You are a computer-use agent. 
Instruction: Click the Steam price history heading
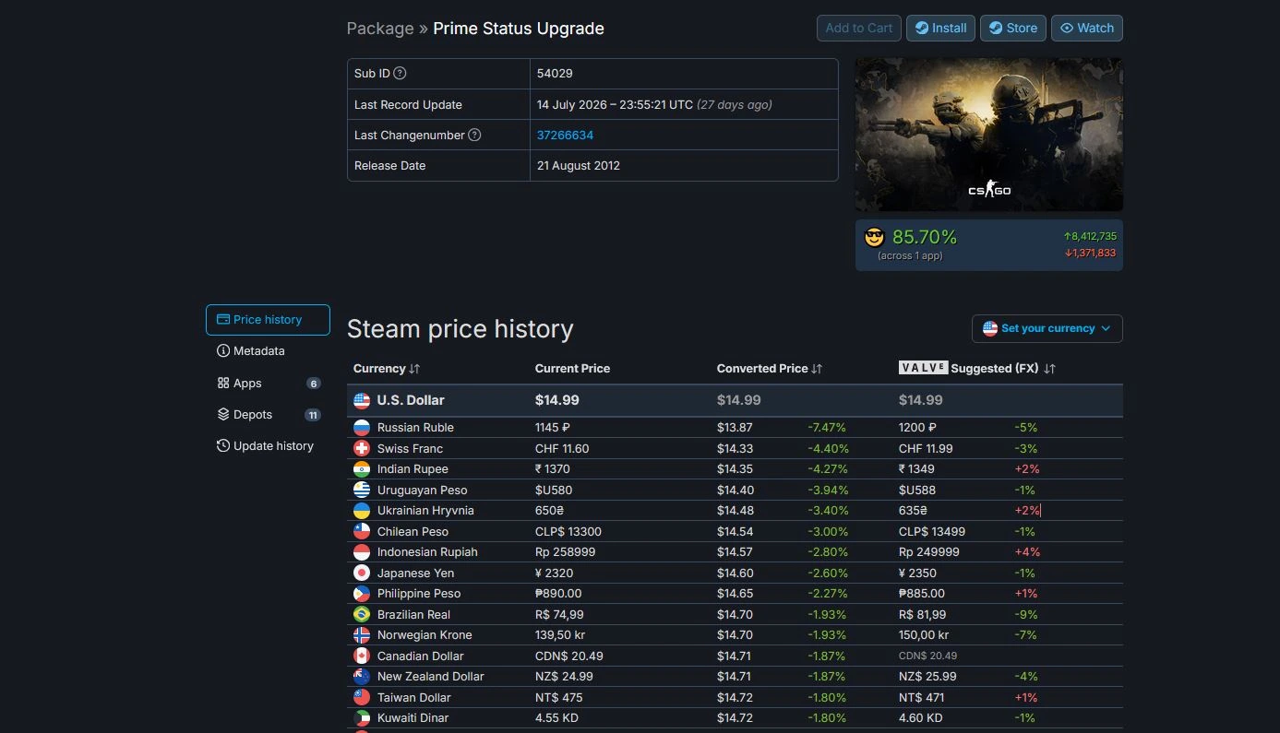[461, 329]
